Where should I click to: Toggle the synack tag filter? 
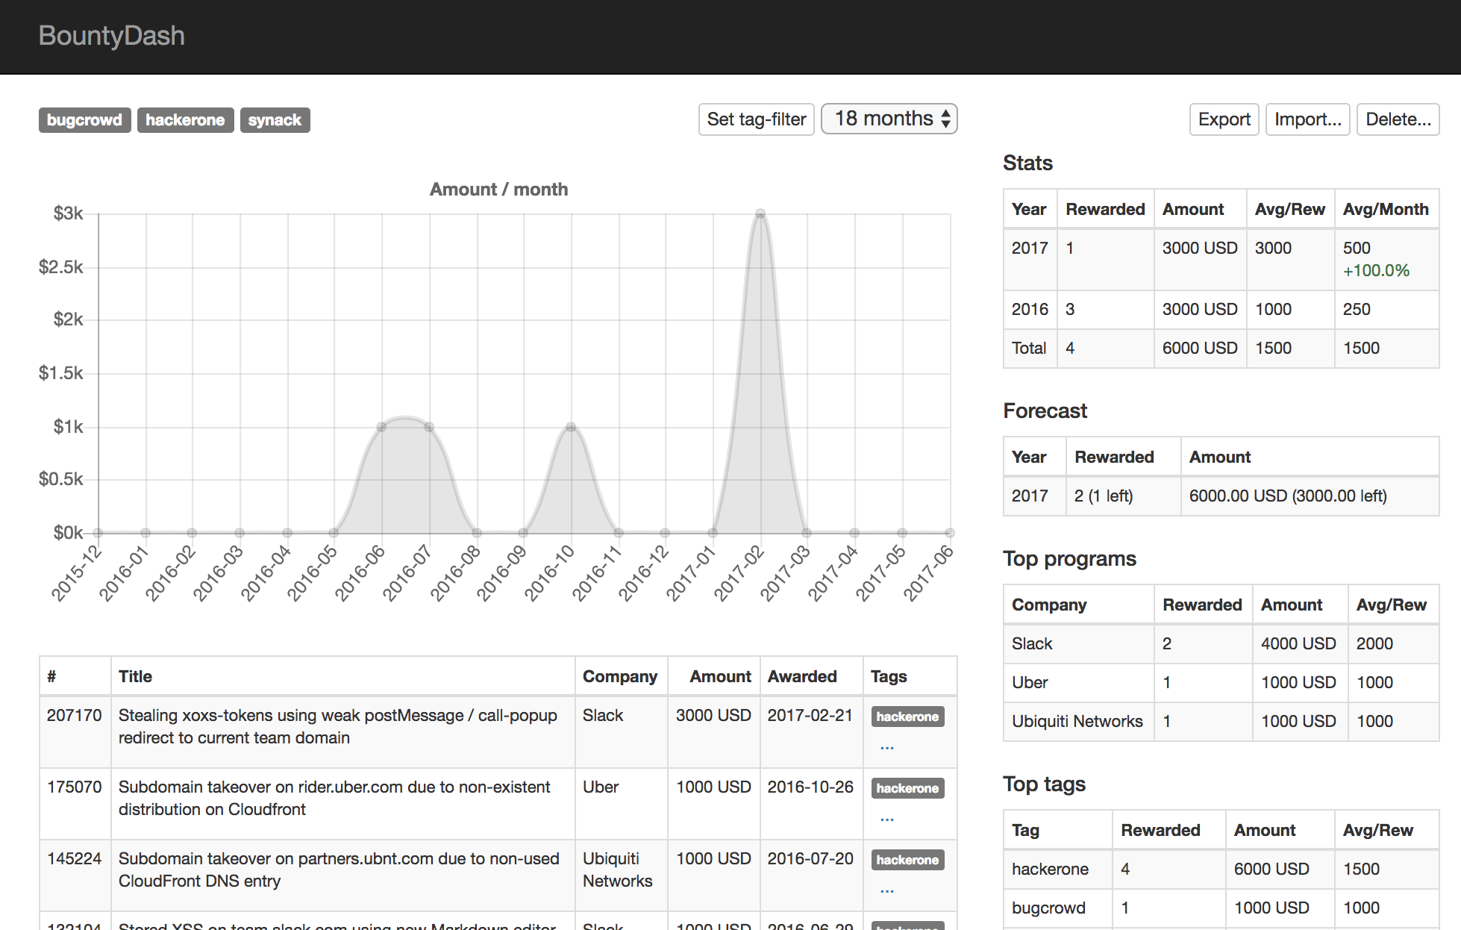pyautogui.click(x=275, y=120)
